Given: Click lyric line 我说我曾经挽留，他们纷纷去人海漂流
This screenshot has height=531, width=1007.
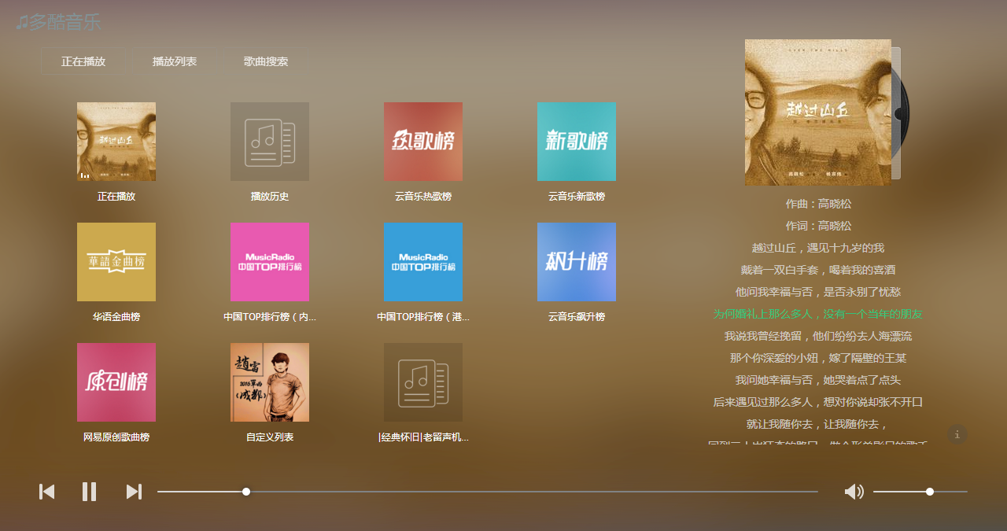Looking at the screenshot, I should pyautogui.click(x=818, y=336).
